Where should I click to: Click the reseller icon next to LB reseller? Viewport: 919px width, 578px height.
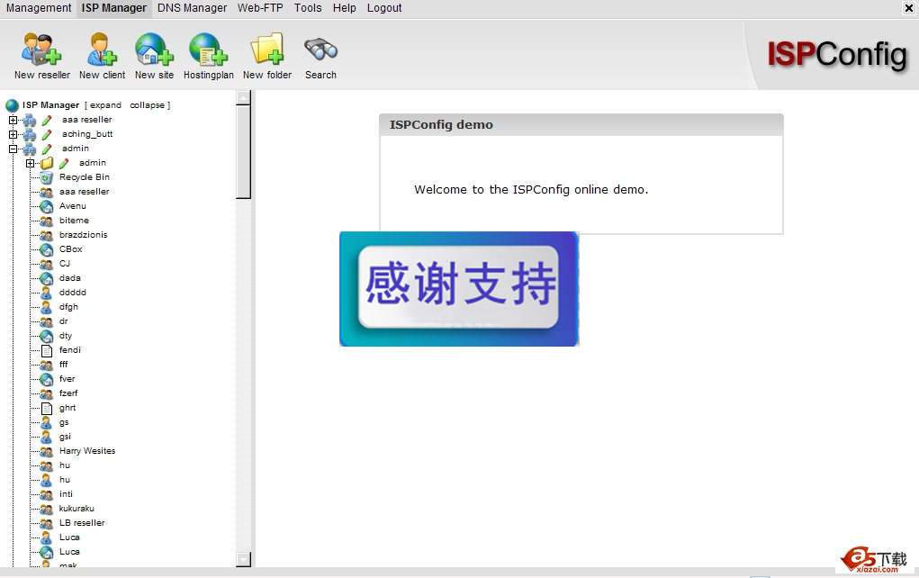click(47, 523)
